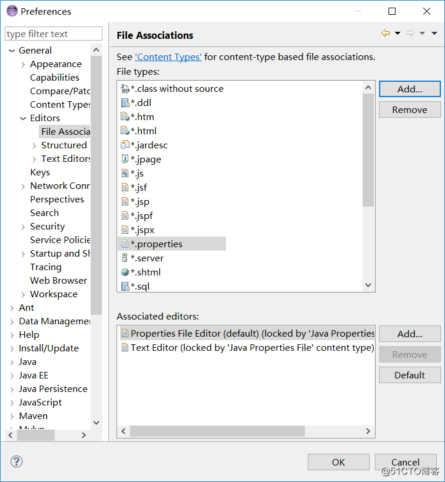The height and width of the screenshot is (482, 445).
Task: Open the Search preference page
Action: click(x=44, y=212)
